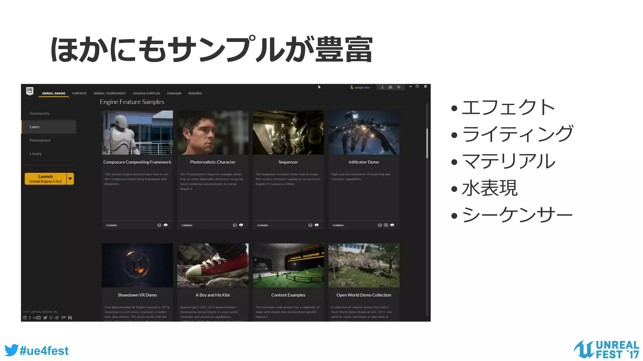Switch to the Modding tab

point(195,93)
